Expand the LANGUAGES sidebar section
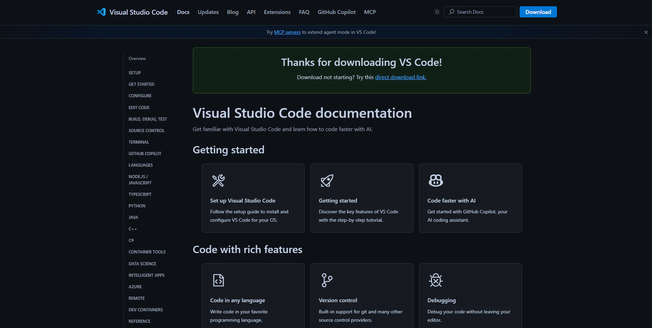The height and width of the screenshot is (328, 652). coord(141,165)
